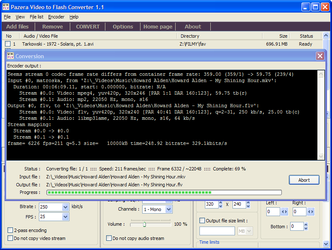This screenshot has height=250, width=332.
Task: Click the output file size limit field
Action: click(217, 231)
